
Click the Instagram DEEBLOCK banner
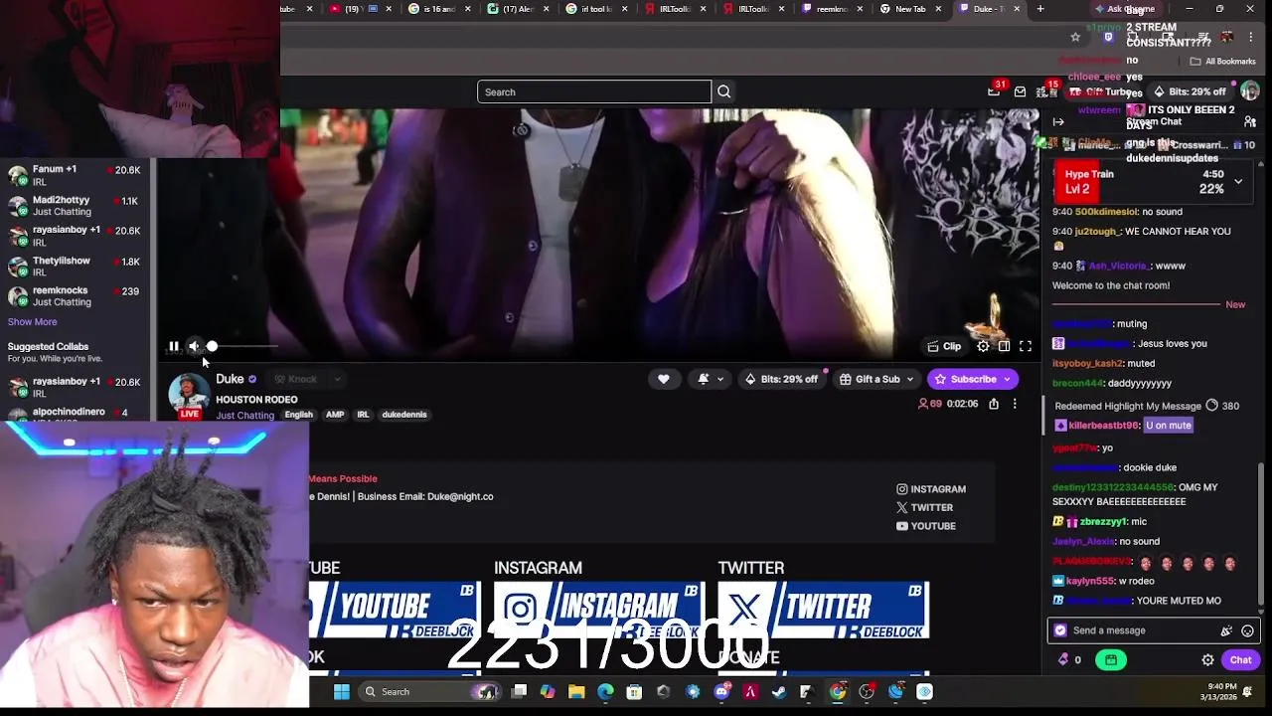coord(599,610)
